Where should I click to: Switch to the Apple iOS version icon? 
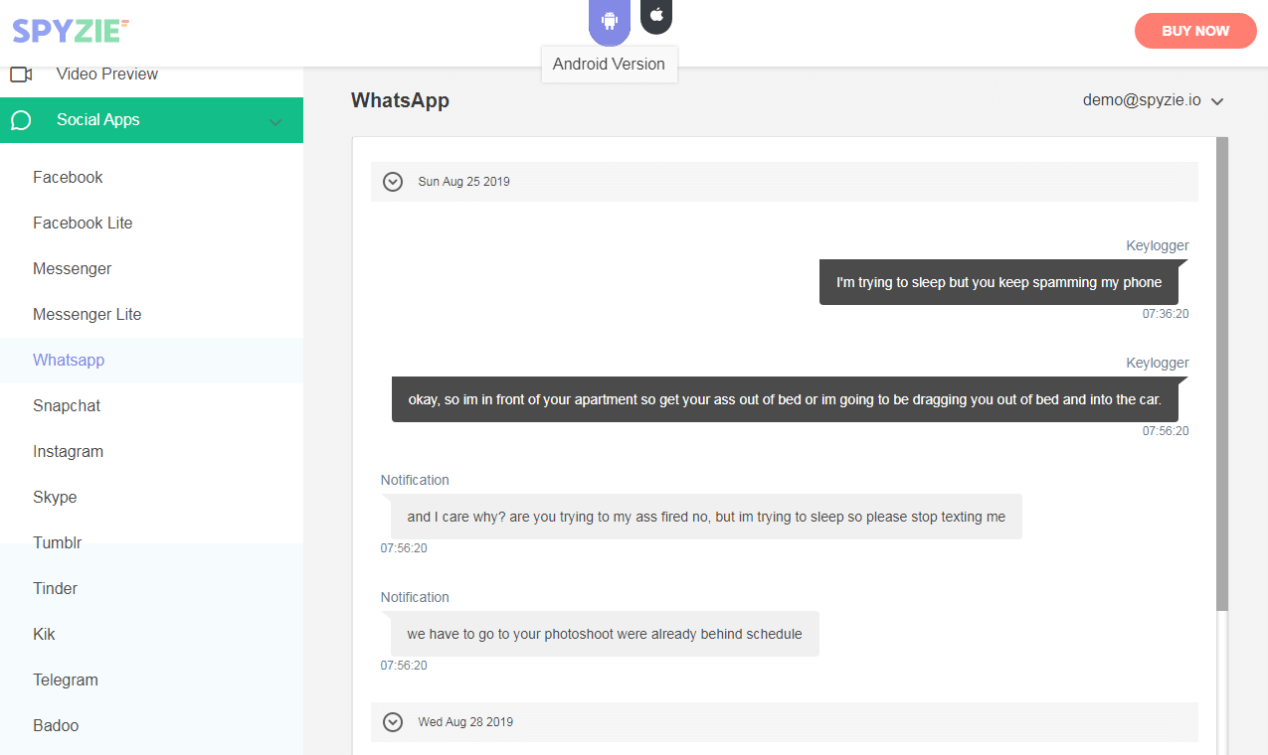click(x=656, y=15)
